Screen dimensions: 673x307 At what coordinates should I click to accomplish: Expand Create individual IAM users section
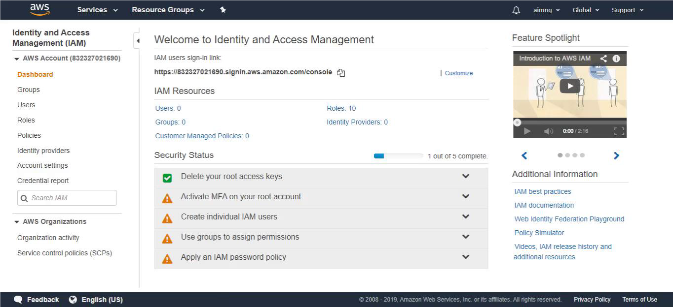(x=465, y=216)
